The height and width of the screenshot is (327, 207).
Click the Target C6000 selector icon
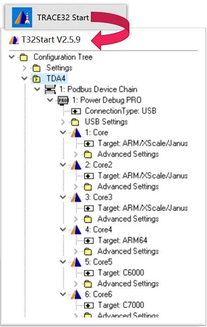(x=89, y=273)
